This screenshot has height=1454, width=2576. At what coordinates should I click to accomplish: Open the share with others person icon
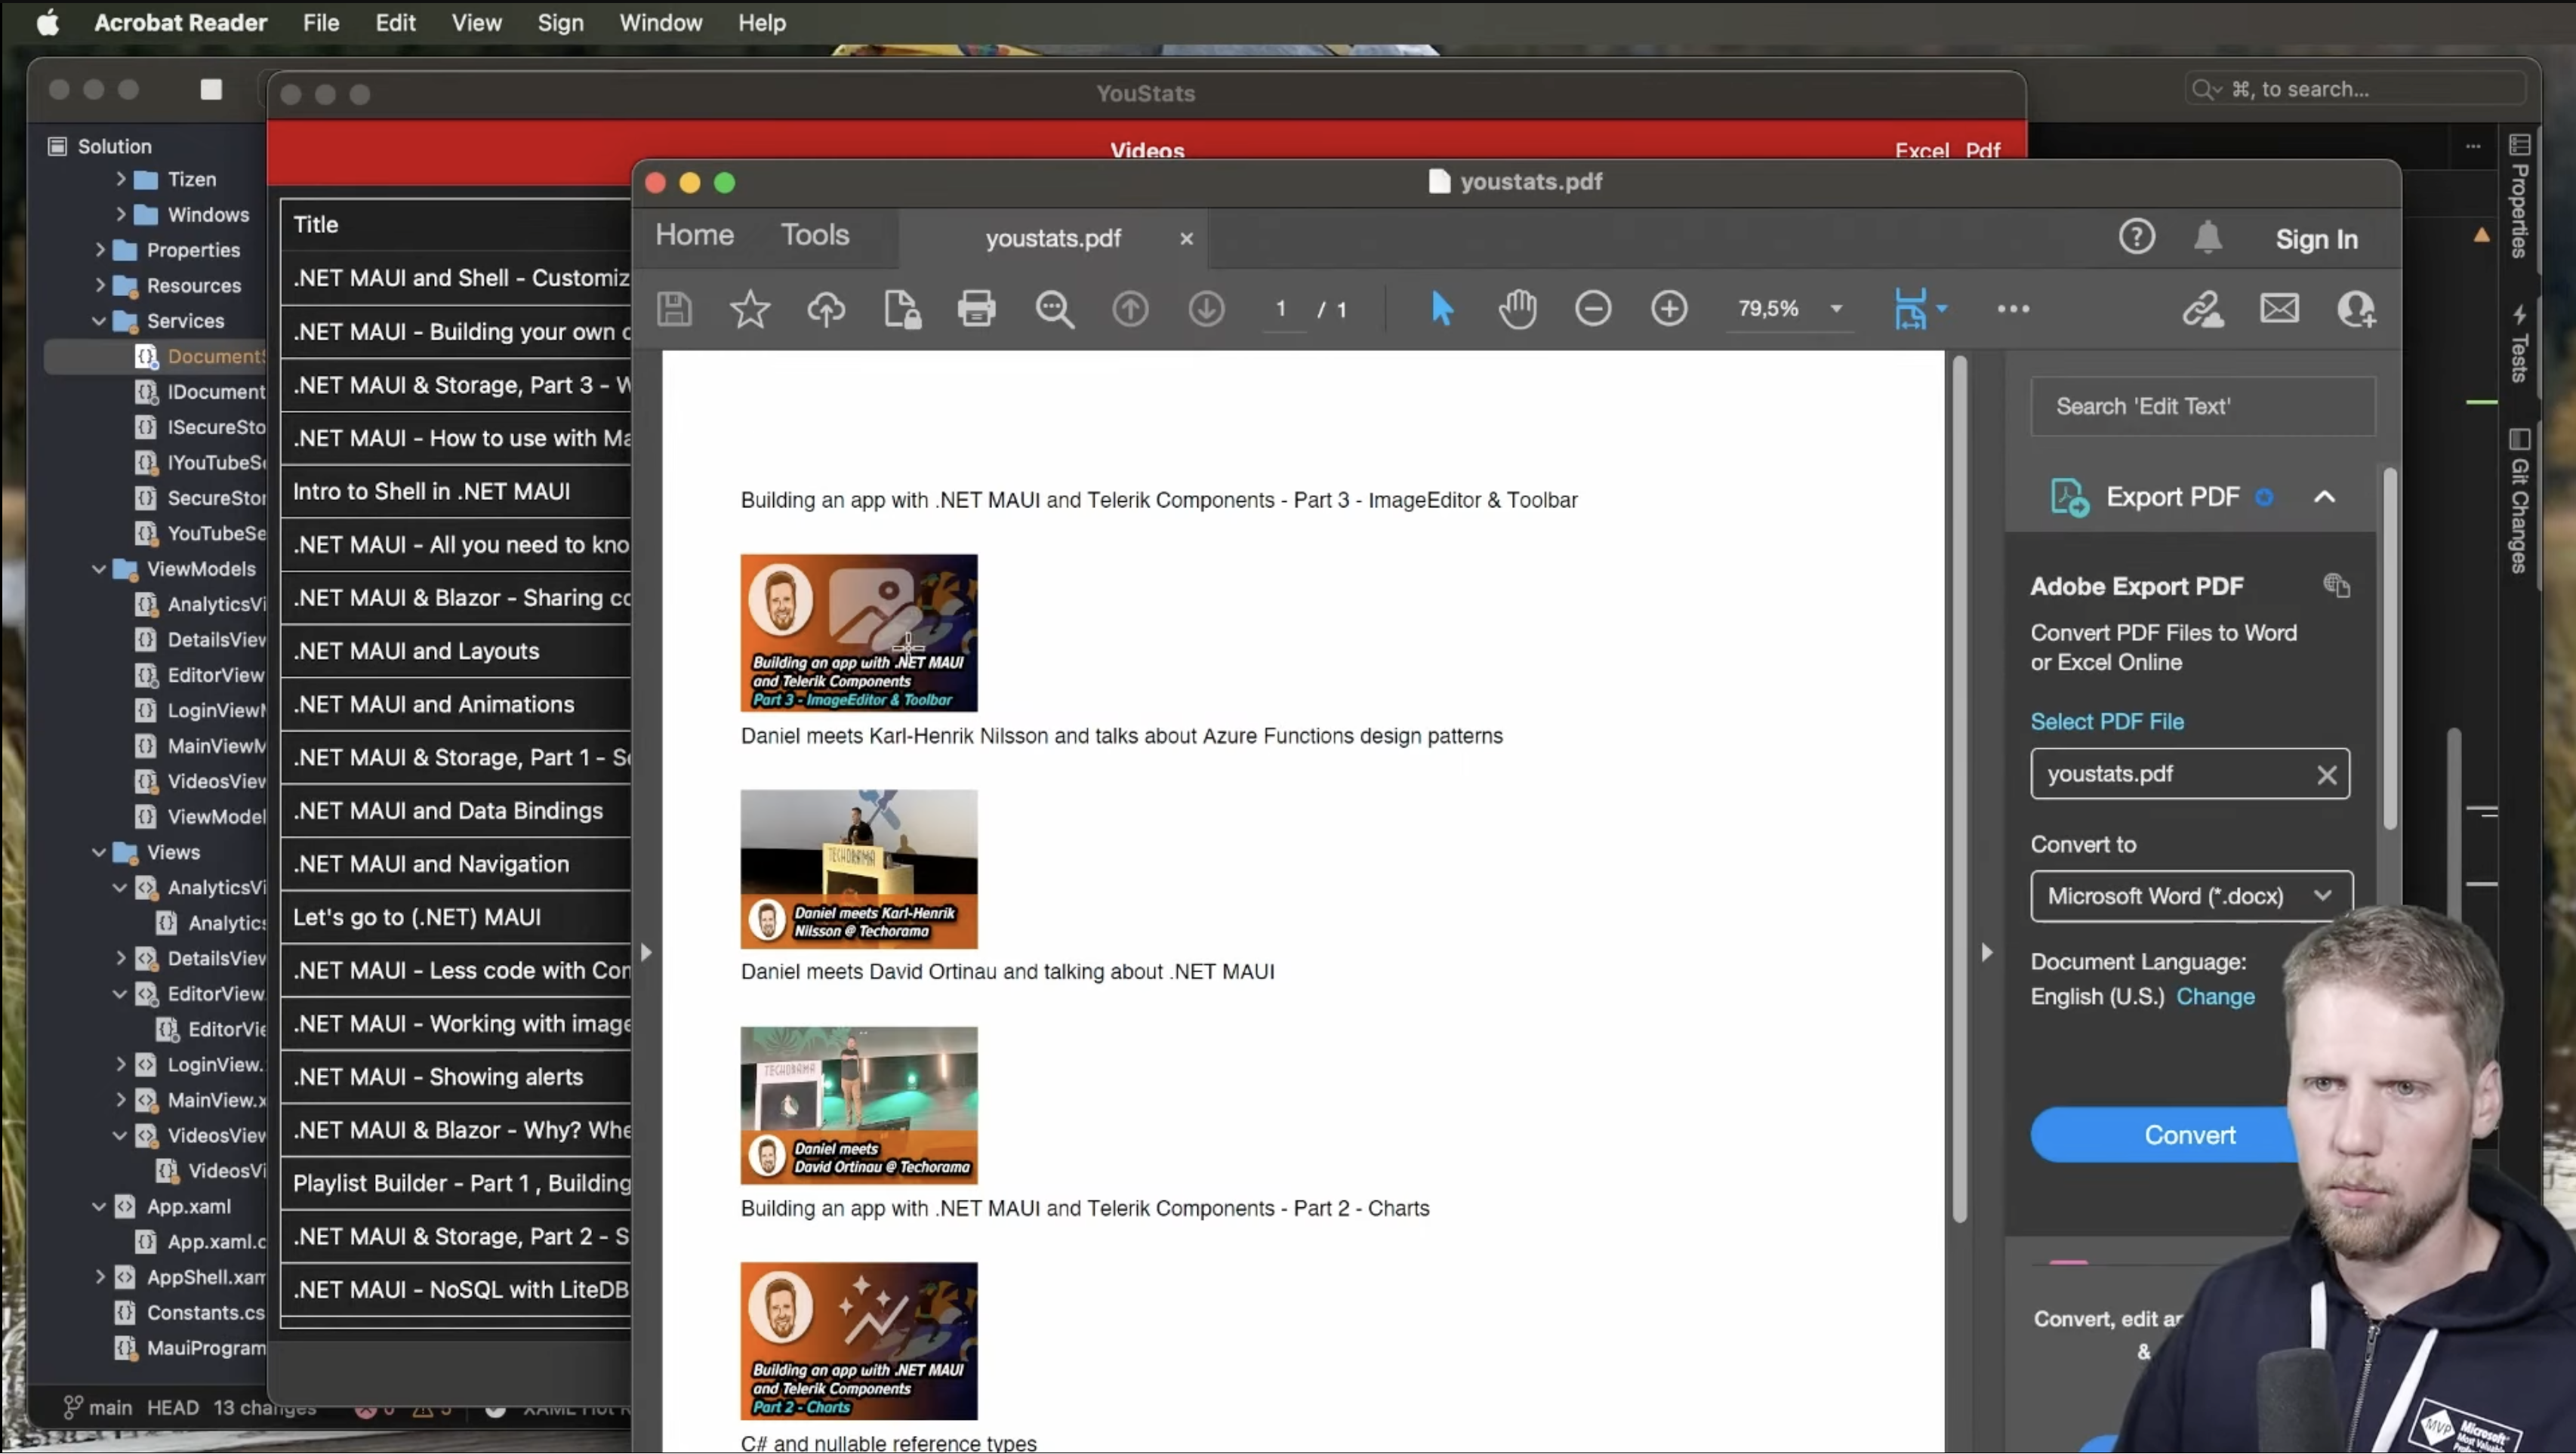click(2356, 309)
